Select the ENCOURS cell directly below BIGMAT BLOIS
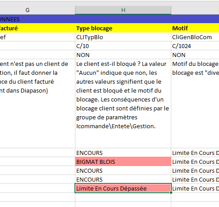 pos(123,170)
